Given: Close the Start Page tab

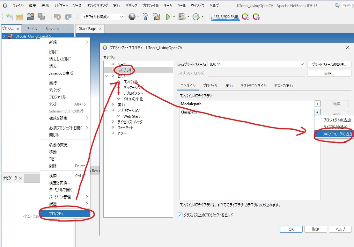Looking at the screenshot, I should [x=100, y=29].
